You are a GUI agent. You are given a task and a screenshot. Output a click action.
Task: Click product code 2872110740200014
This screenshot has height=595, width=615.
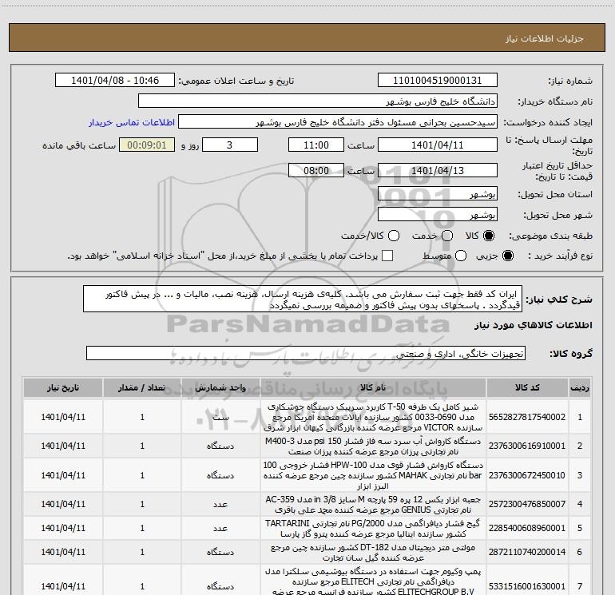click(527, 552)
